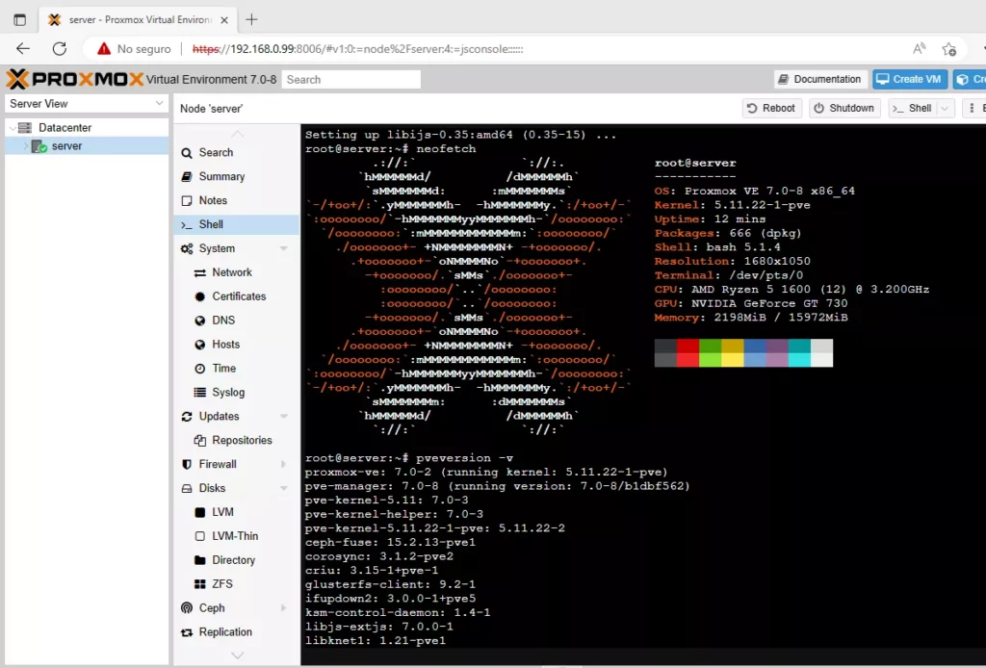
Task: Click the DNS globe icon
Action: (200, 321)
